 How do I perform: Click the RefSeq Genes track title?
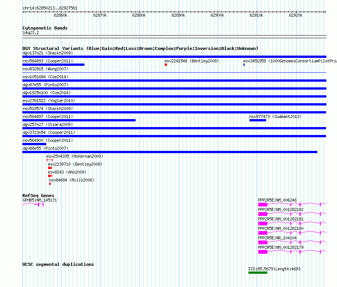pos(38,195)
